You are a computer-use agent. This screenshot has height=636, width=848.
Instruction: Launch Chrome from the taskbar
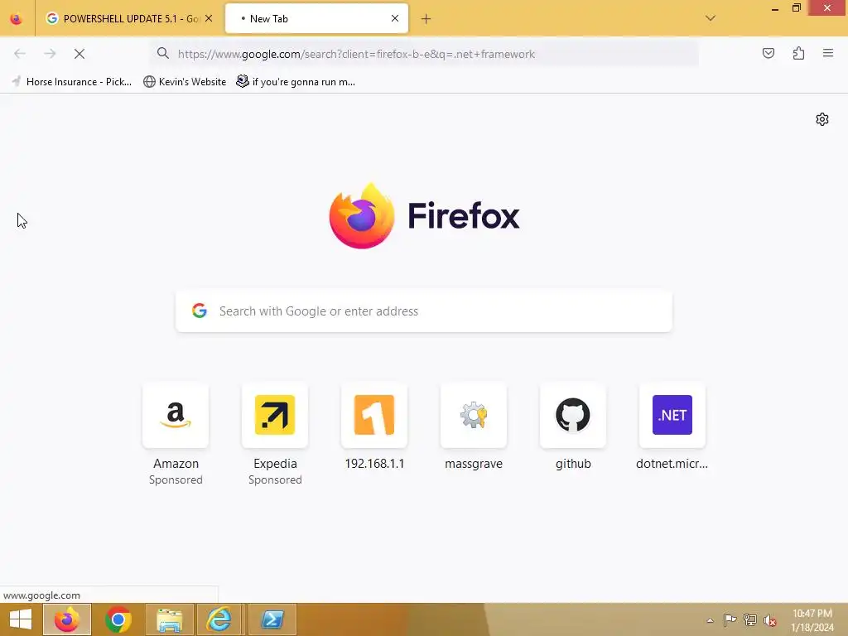click(118, 619)
